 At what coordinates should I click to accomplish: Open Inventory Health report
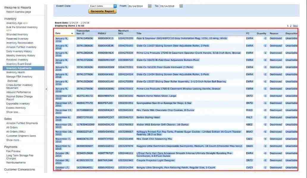[x=15, y=73]
